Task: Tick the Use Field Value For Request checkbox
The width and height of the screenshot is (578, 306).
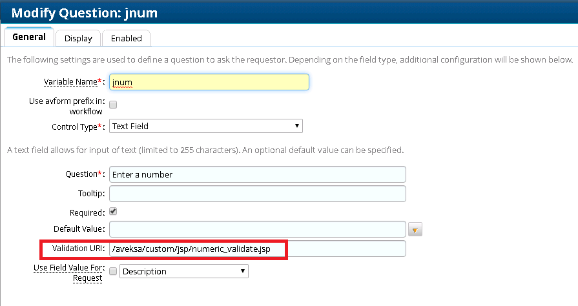Action: (x=113, y=272)
